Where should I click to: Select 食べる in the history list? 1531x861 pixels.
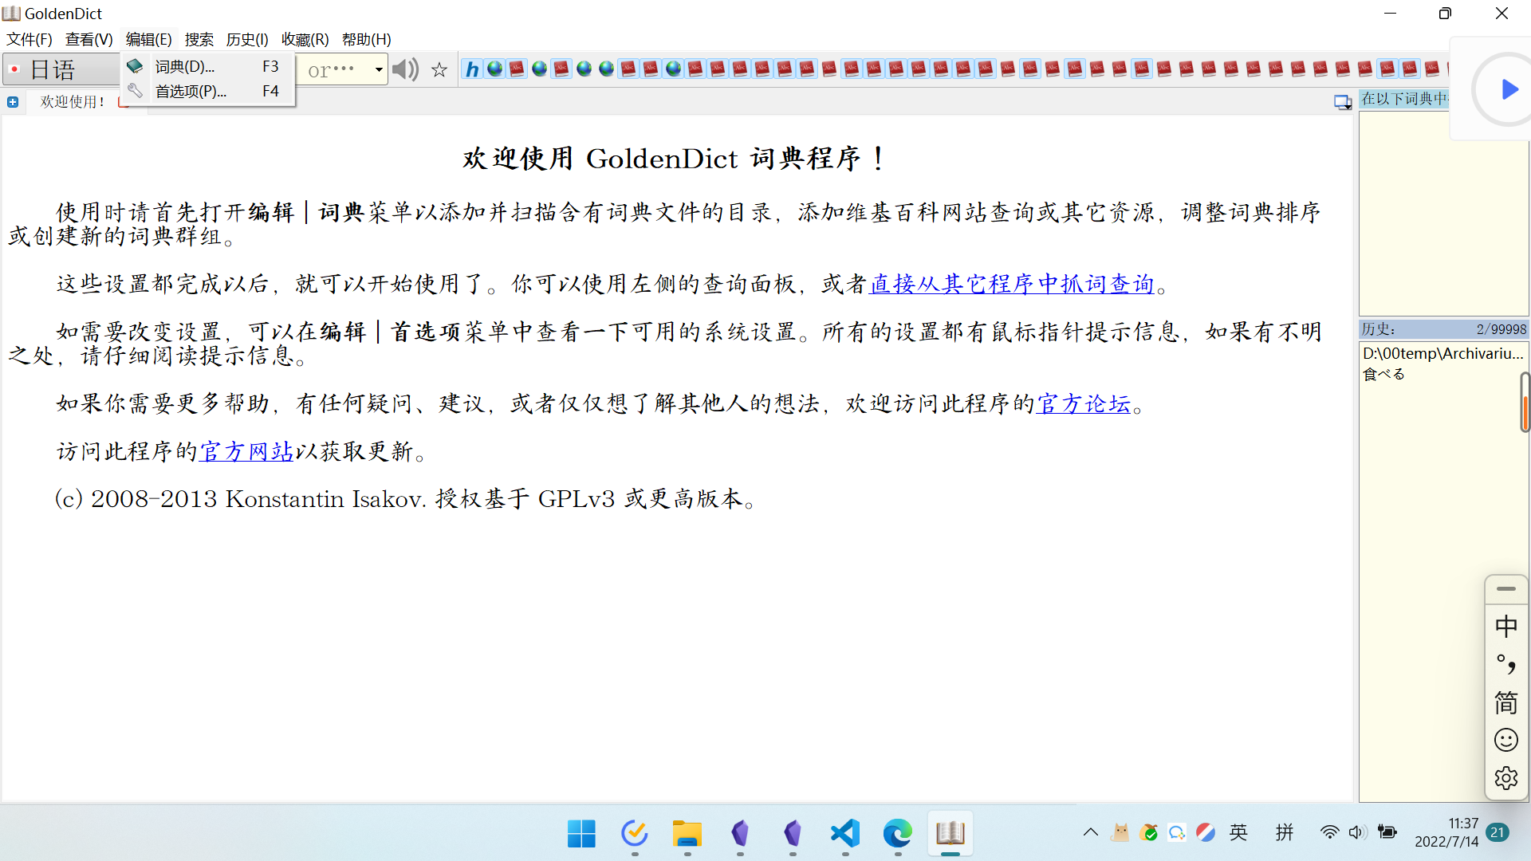click(1383, 374)
